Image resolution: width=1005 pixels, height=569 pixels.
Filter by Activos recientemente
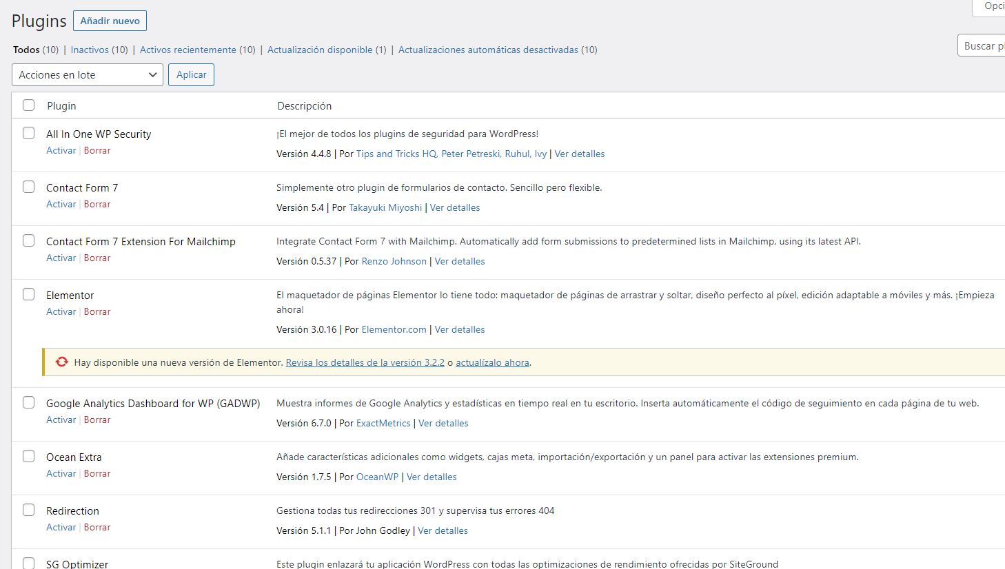click(187, 50)
